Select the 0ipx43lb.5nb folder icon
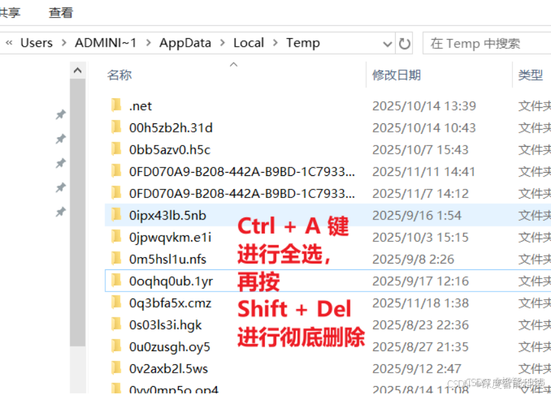 [x=116, y=215]
